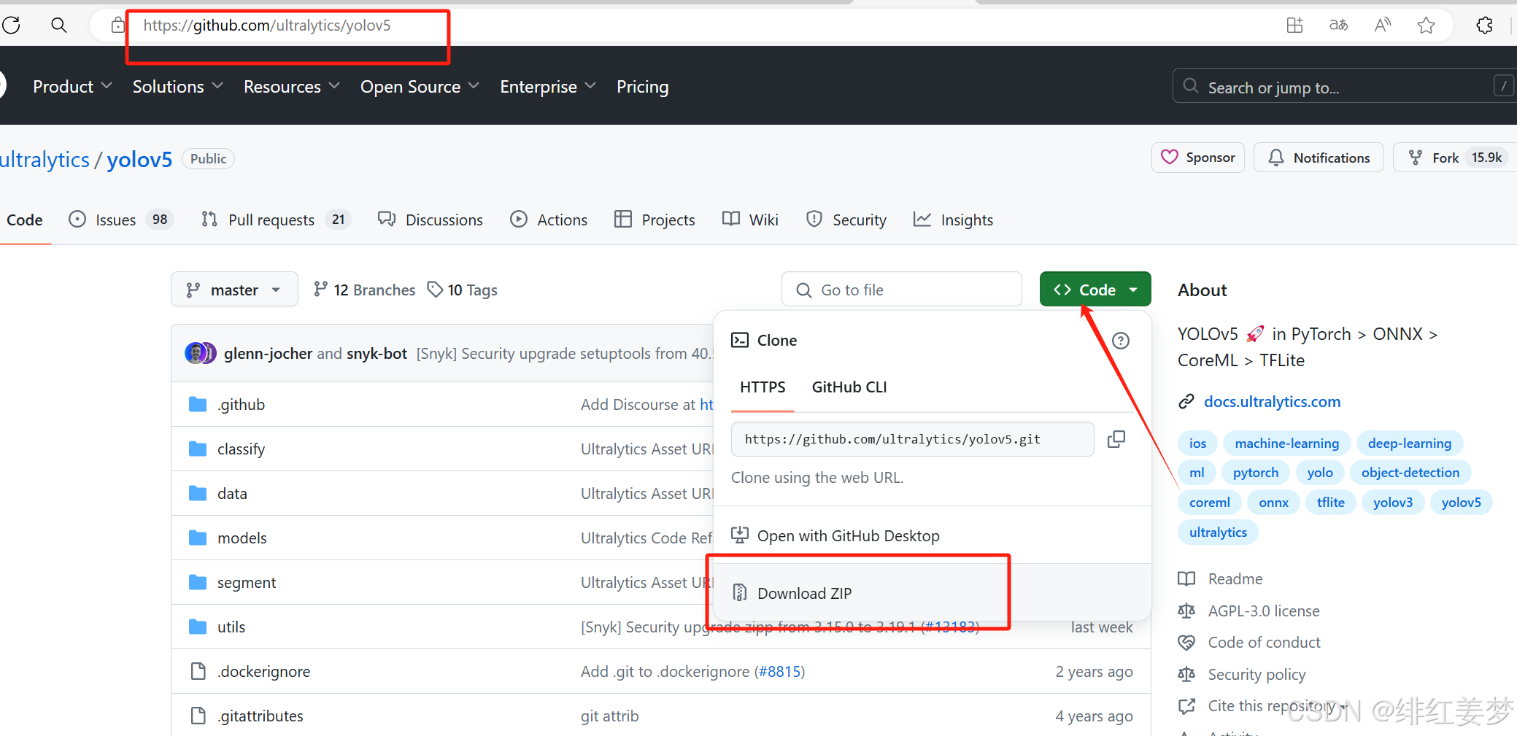1517x736 pixels.
Task: Open the docs.ultralytics.com link
Action: (1272, 401)
